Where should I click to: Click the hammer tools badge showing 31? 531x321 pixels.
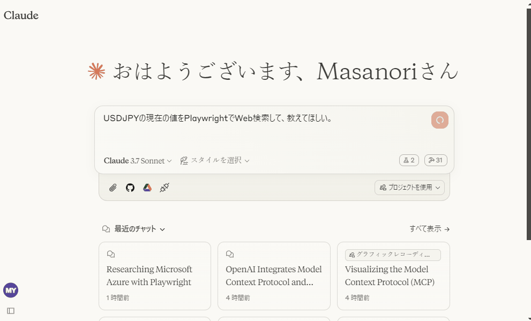coord(436,160)
